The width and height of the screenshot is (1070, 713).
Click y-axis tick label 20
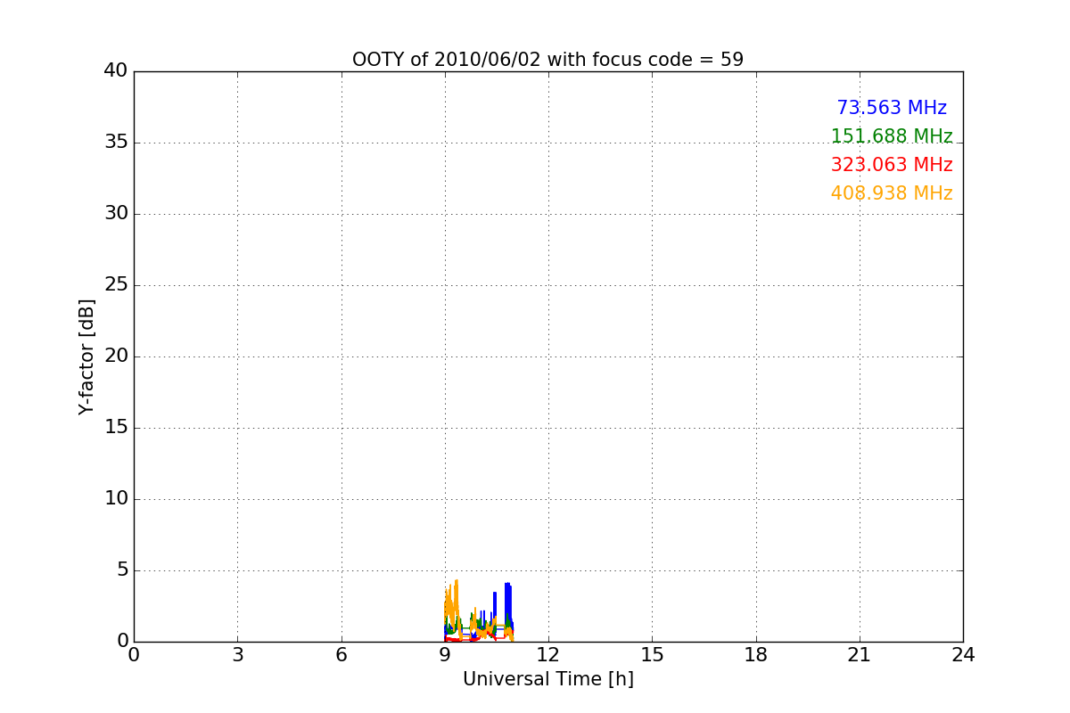pos(116,356)
